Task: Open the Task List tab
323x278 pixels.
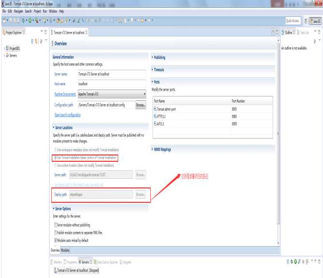Action: (303, 32)
